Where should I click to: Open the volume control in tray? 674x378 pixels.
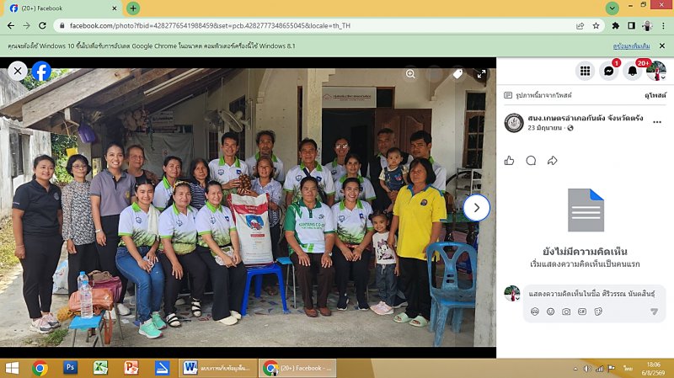coord(587,369)
